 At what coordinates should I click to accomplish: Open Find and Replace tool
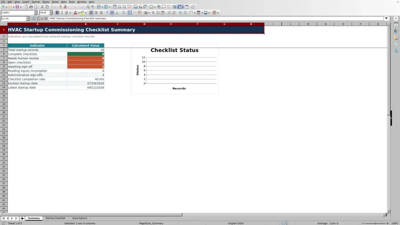click(88, 7)
